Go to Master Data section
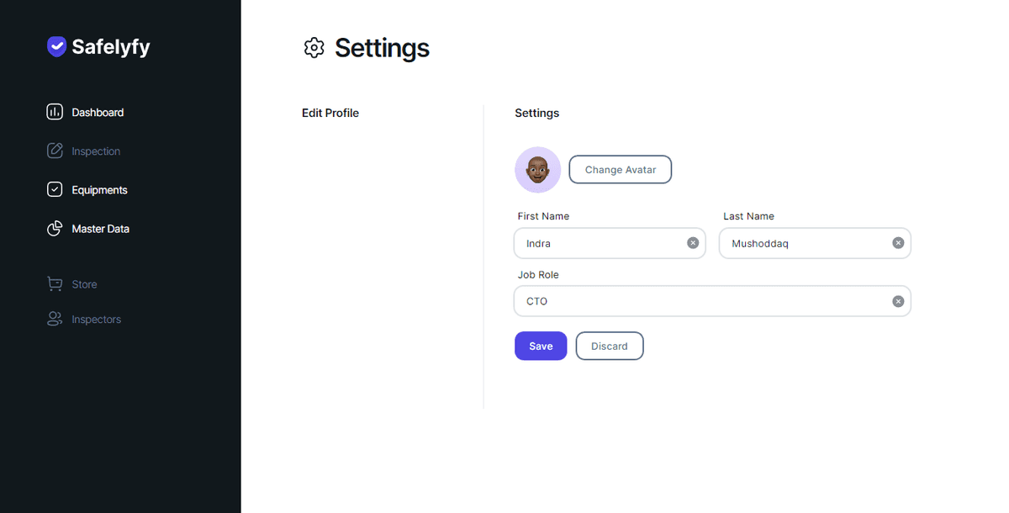 tap(100, 229)
